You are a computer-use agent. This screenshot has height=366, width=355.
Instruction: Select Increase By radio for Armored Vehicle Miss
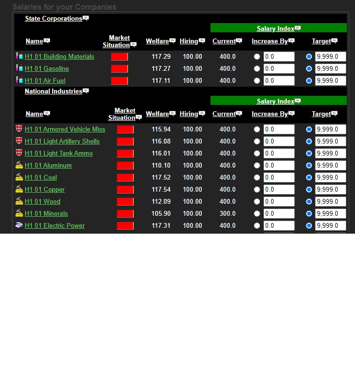pos(257,130)
